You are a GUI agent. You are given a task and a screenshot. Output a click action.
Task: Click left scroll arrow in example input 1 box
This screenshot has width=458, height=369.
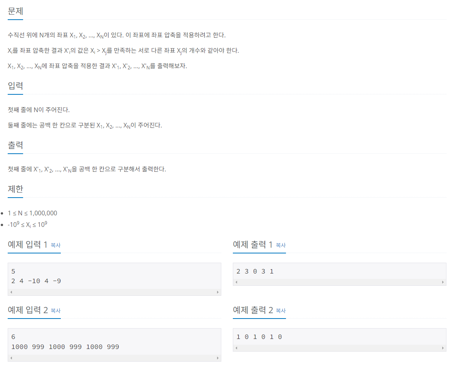12,292
